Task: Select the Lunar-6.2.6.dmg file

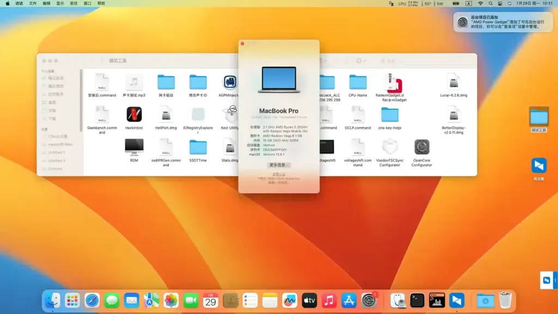Action: coord(453,82)
